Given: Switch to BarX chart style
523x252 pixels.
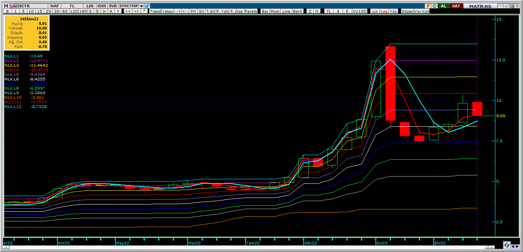Looking at the screenshot, I should (298, 11).
